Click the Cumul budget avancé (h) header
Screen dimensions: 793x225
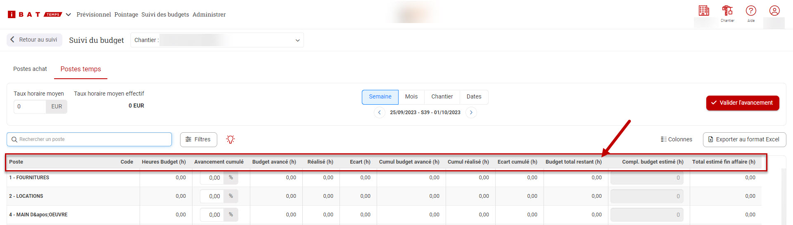[409, 162]
